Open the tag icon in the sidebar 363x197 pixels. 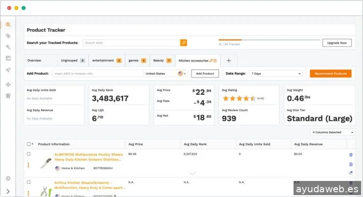(8, 36)
